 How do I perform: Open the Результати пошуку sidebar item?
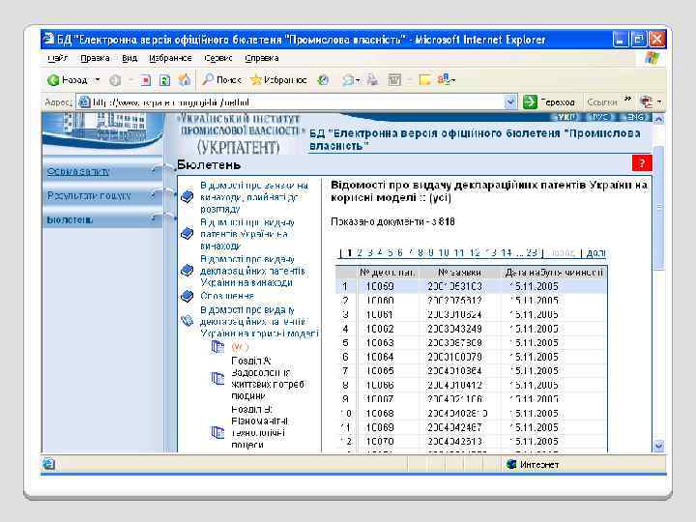click(89, 195)
